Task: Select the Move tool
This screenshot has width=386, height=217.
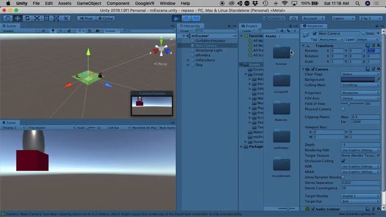Action: [17, 18]
